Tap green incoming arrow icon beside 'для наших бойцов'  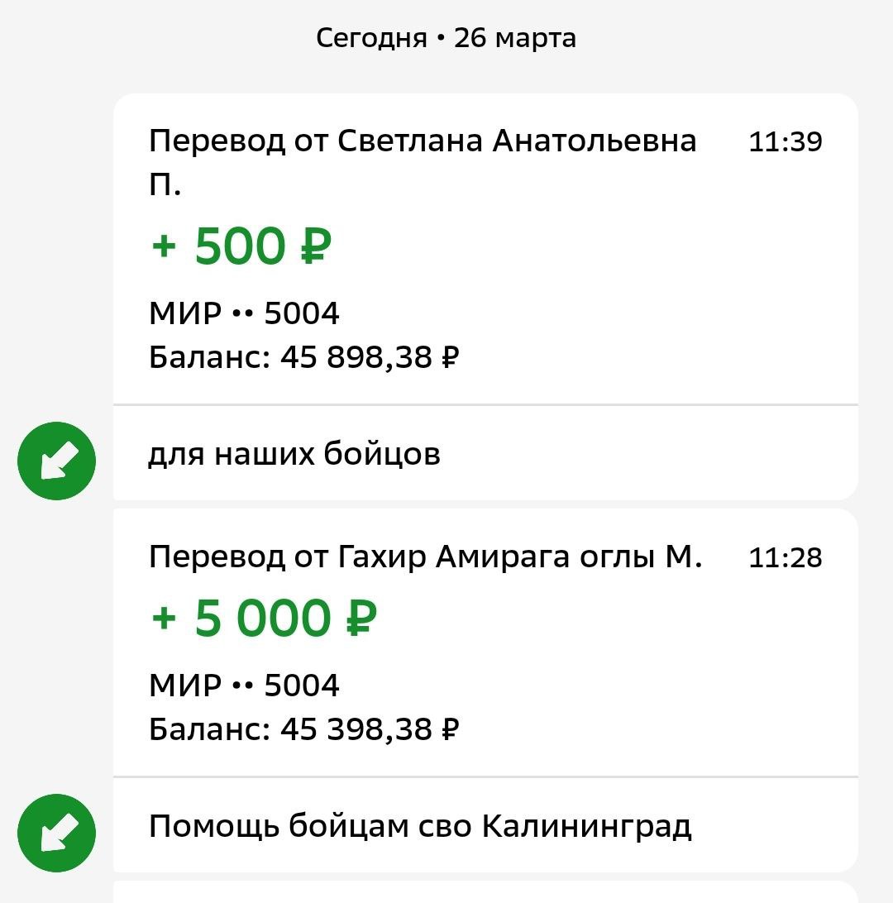[56, 461]
